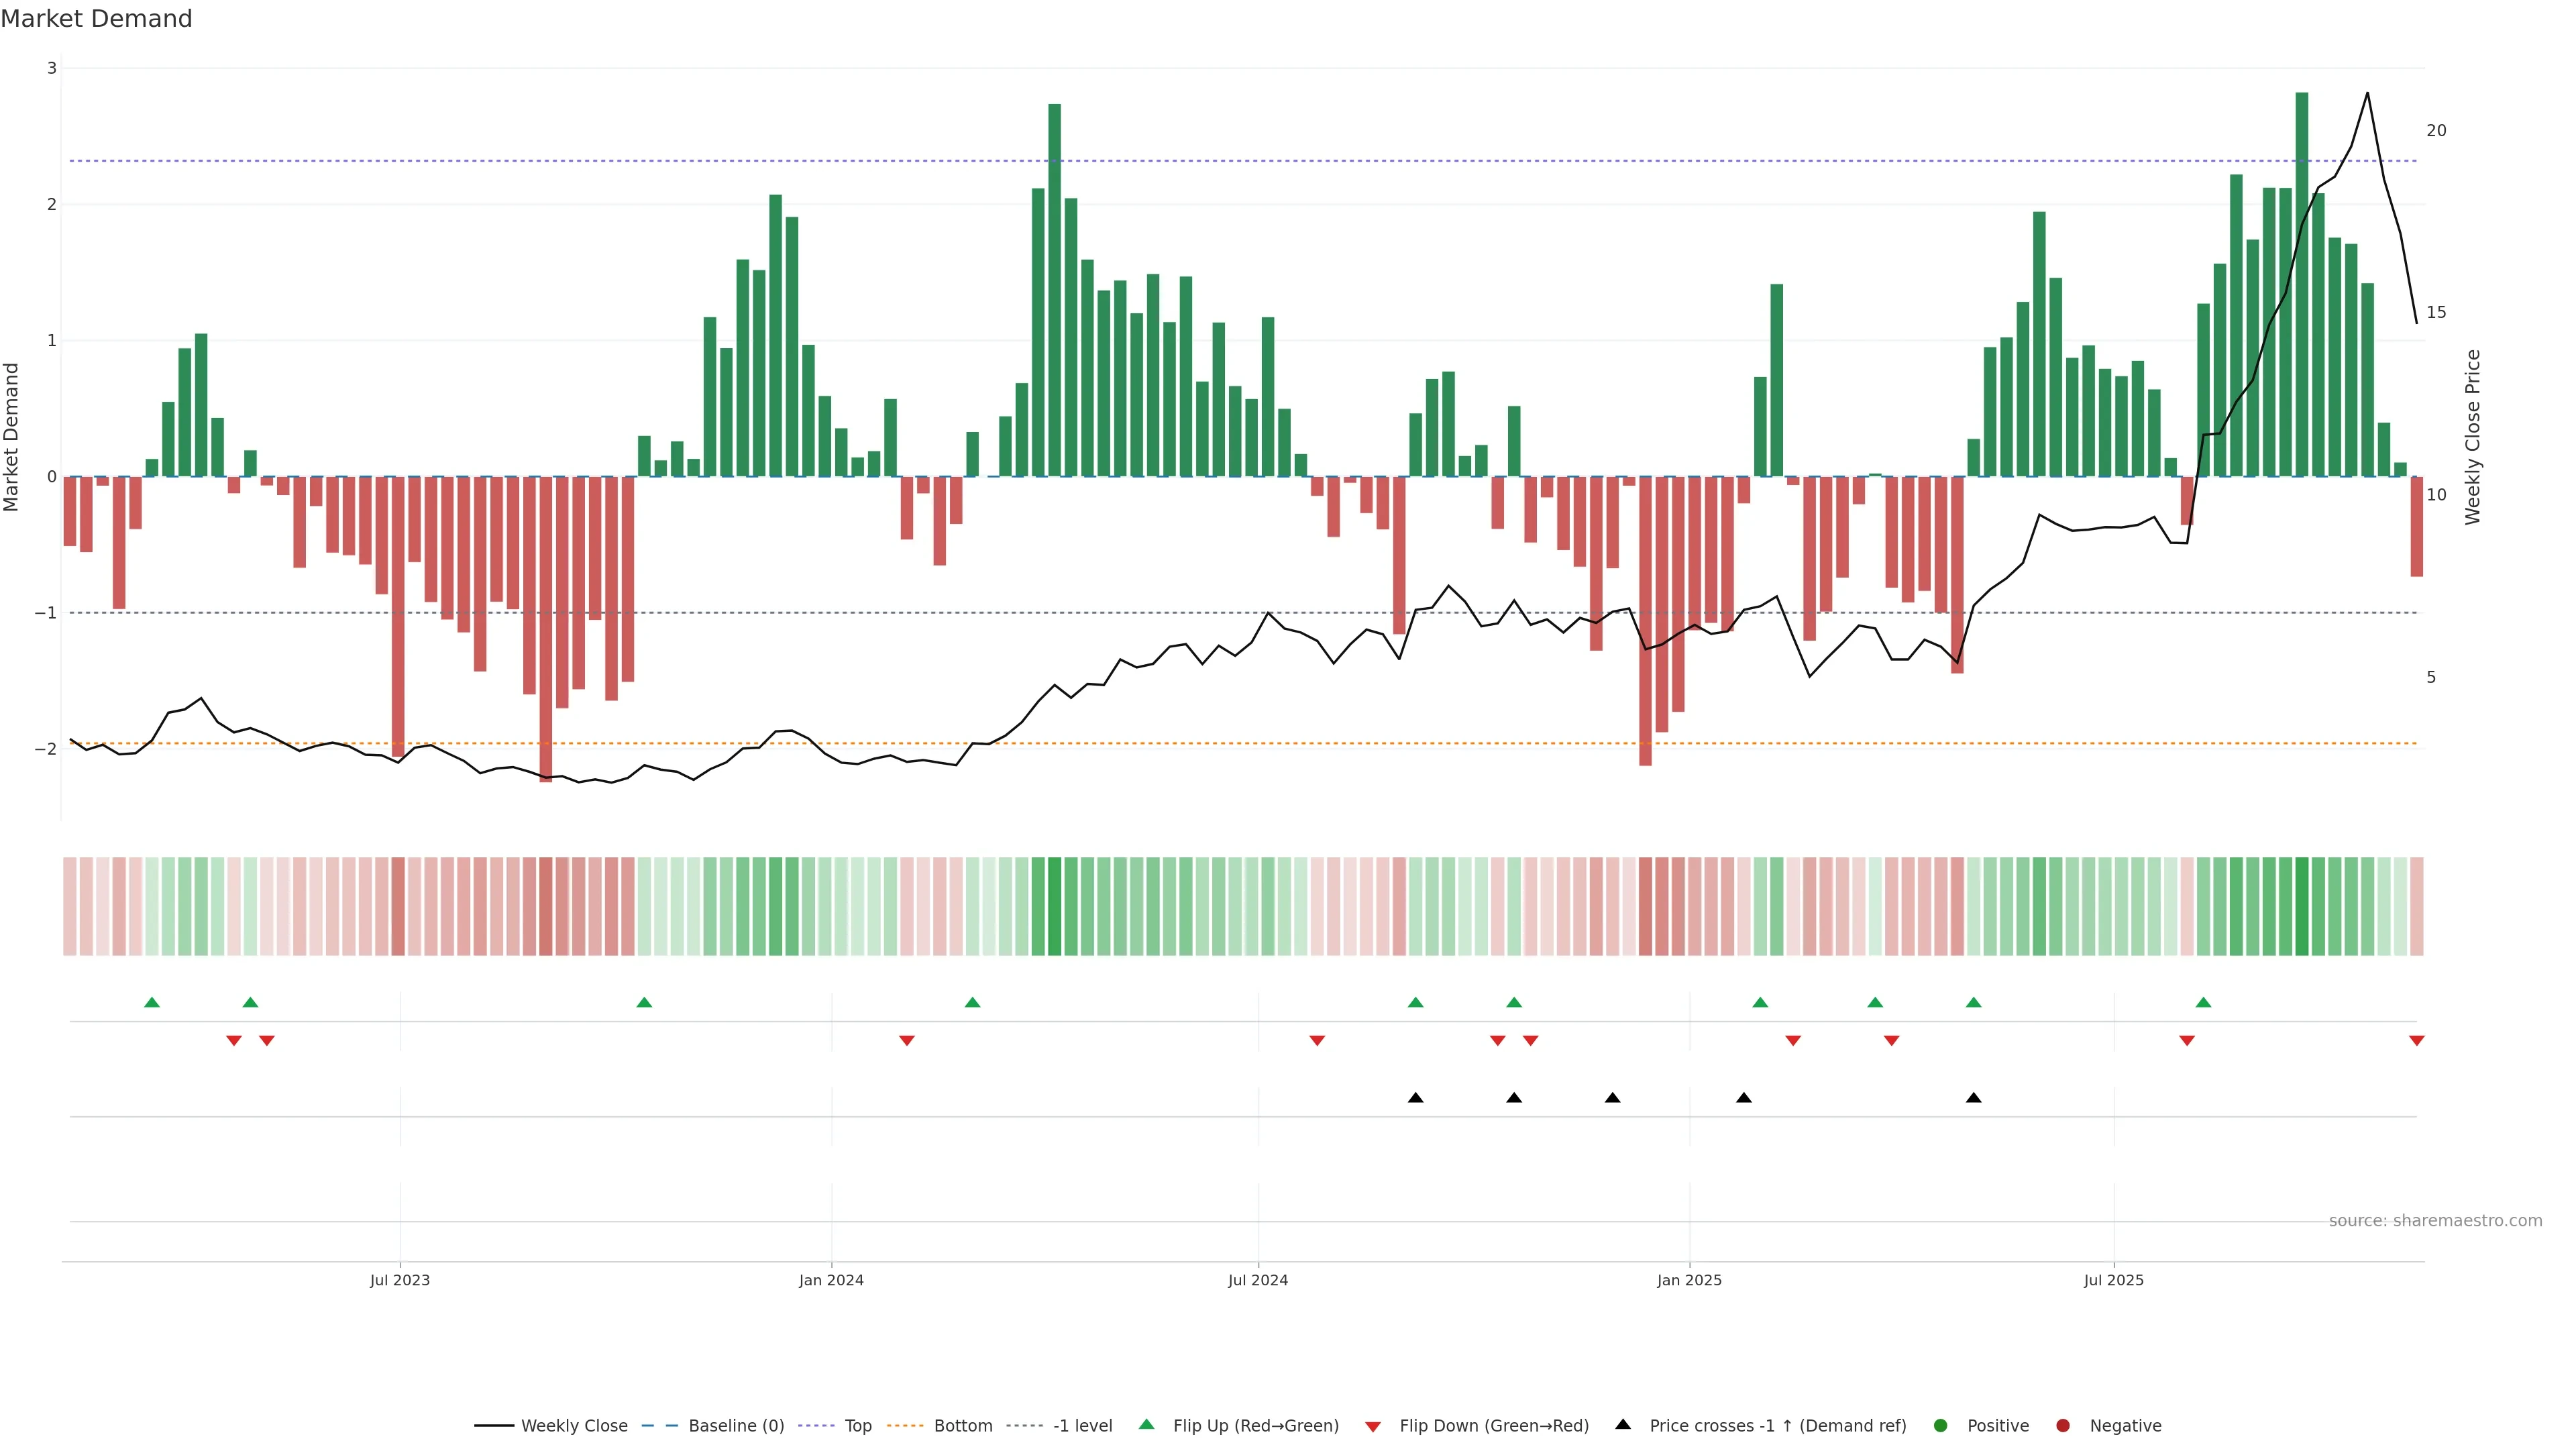Click the darkest green heatmap cell near mid-2024
This screenshot has width=2576, height=1449.
pyautogui.click(x=1054, y=906)
